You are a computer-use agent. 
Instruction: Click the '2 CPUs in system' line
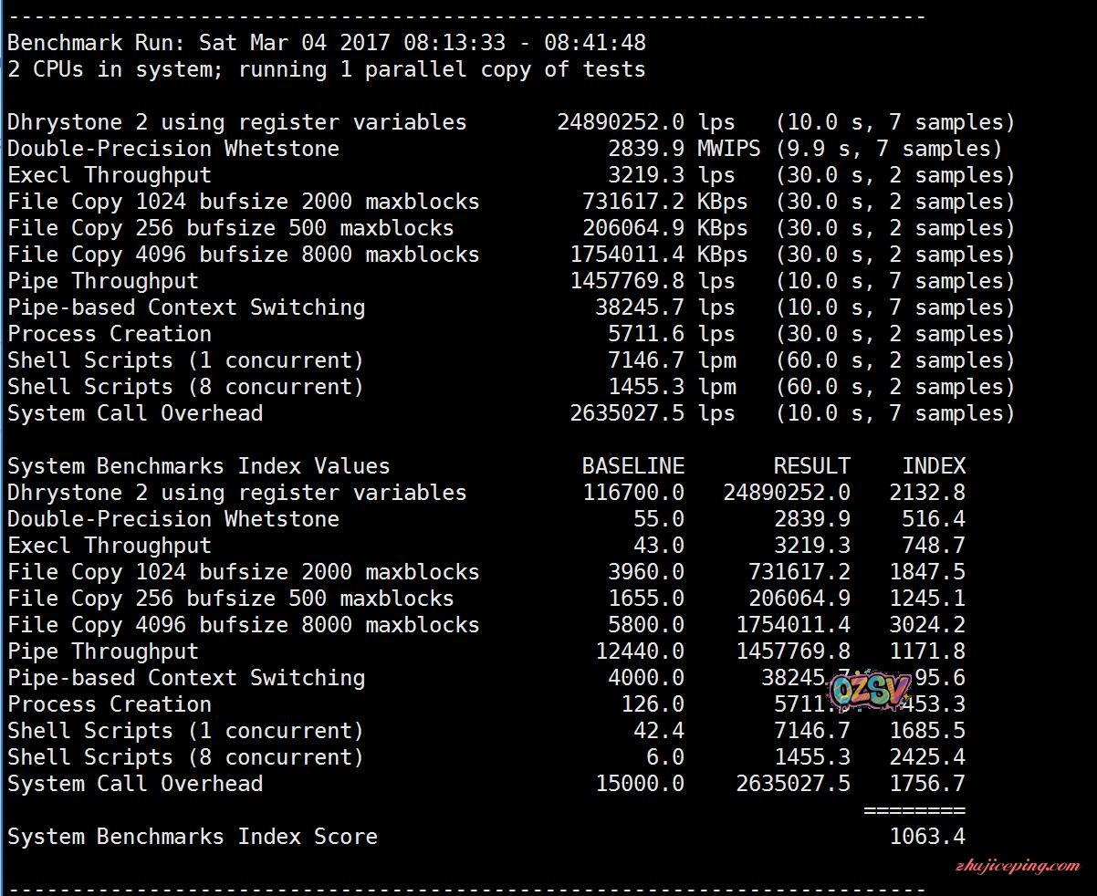(x=327, y=69)
